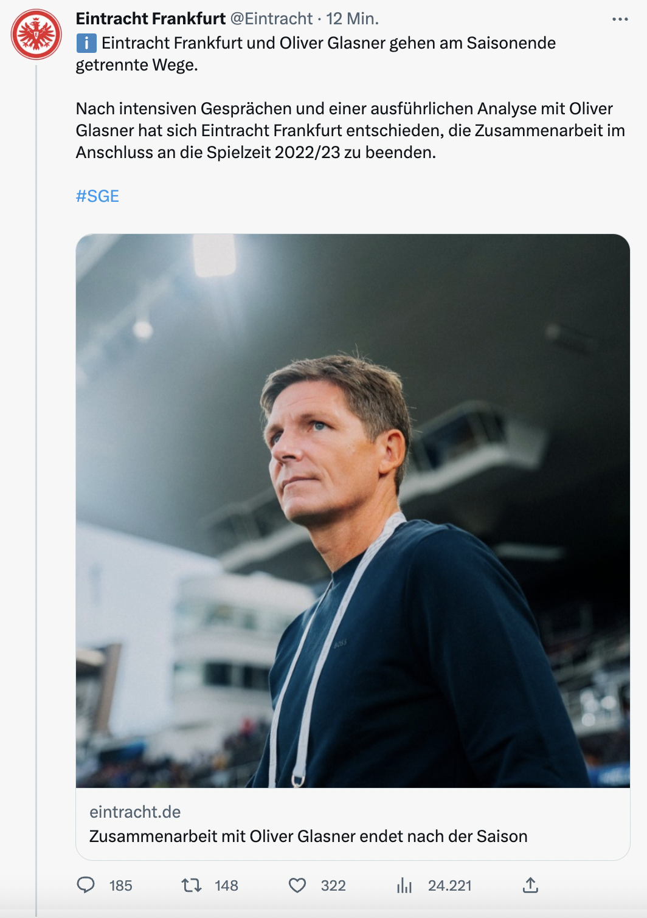Click the blue info emoji in the tweet
Viewport: 647px width, 918px height.
click(x=86, y=43)
